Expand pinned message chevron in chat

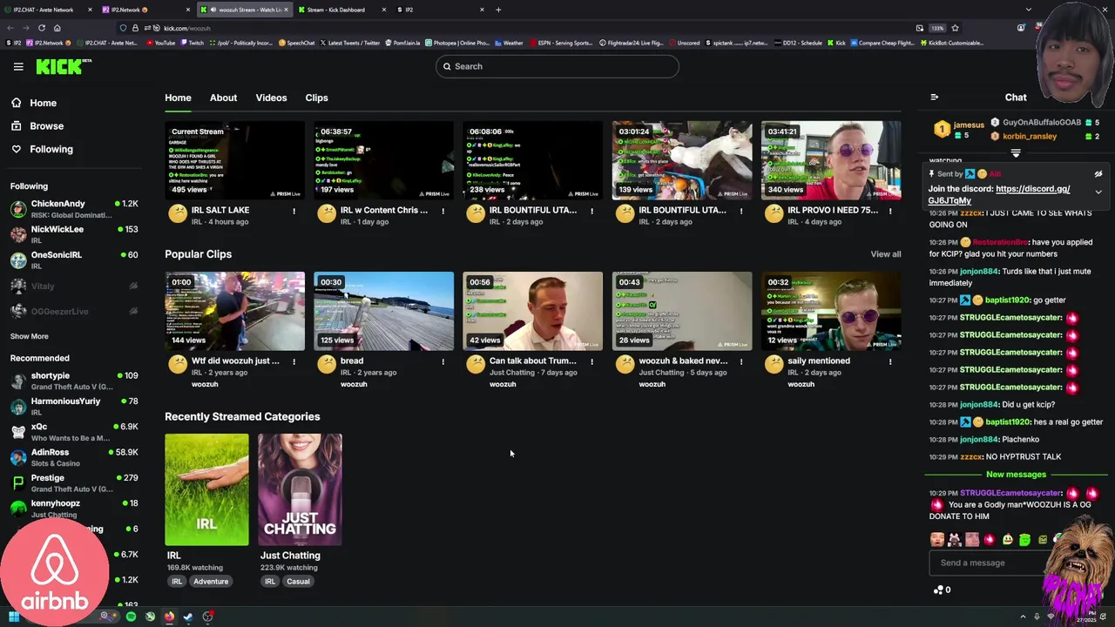1098,192
